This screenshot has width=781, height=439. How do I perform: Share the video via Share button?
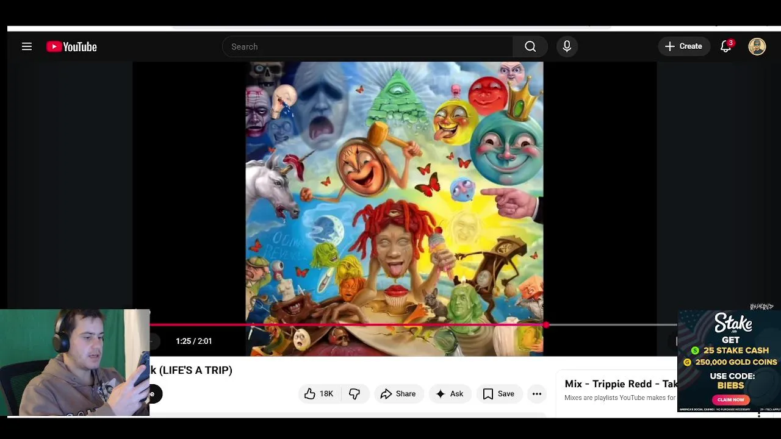398,394
